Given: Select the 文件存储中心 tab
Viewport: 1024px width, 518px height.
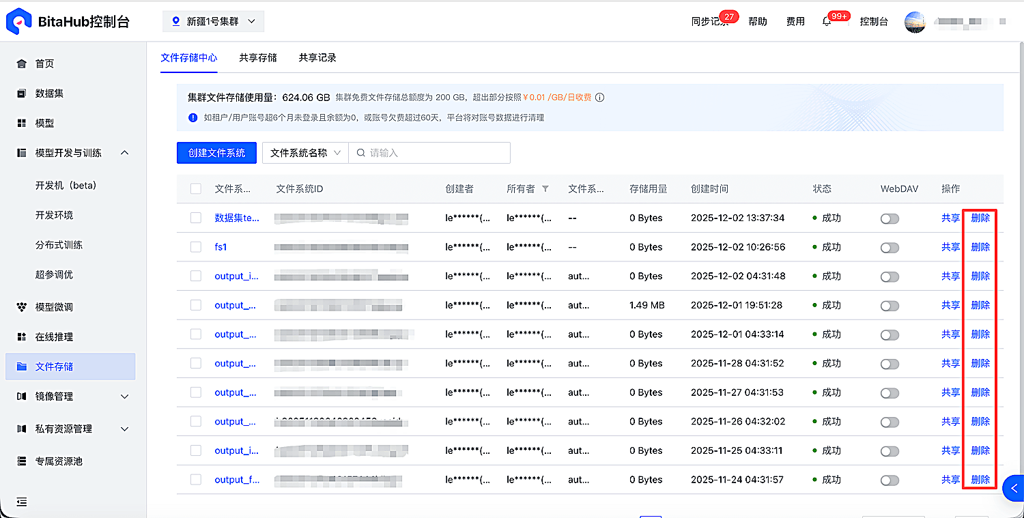Looking at the screenshot, I should 189,58.
